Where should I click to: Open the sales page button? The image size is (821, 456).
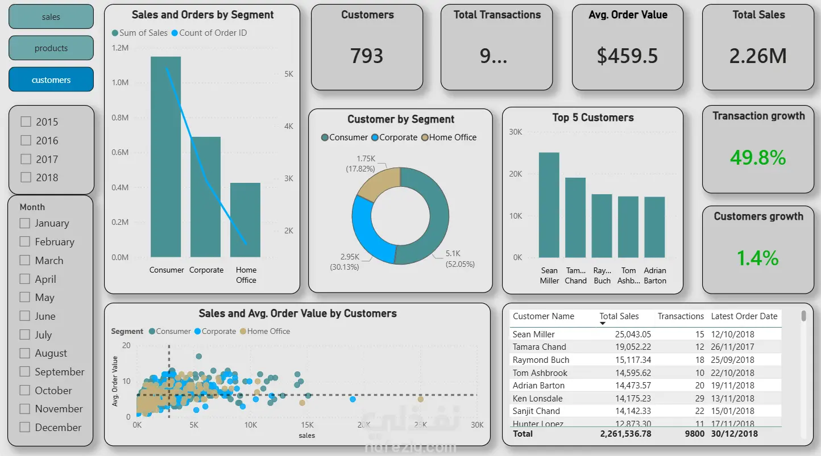click(x=51, y=17)
